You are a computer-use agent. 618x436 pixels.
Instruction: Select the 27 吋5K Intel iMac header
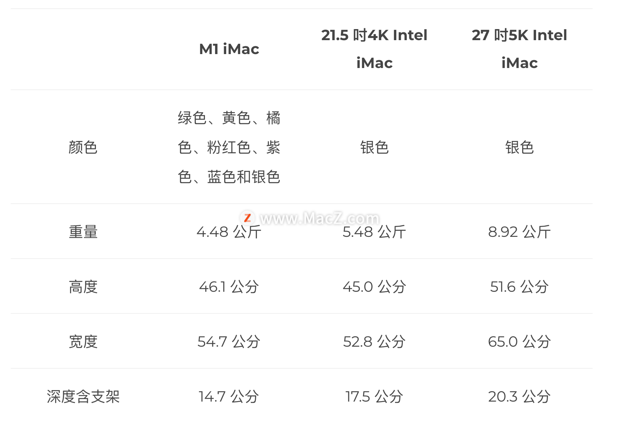pyautogui.click(x=519, y=49)
